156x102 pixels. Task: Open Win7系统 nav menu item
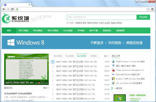pyautogui.click(x=23, y=30)
